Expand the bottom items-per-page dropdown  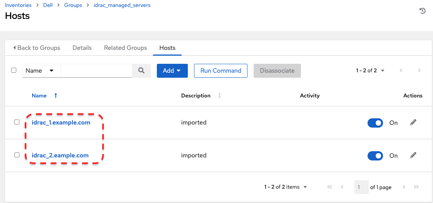point(286,187)
